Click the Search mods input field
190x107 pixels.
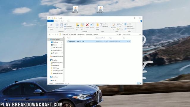pyautogui.click(x=131, y=34)
